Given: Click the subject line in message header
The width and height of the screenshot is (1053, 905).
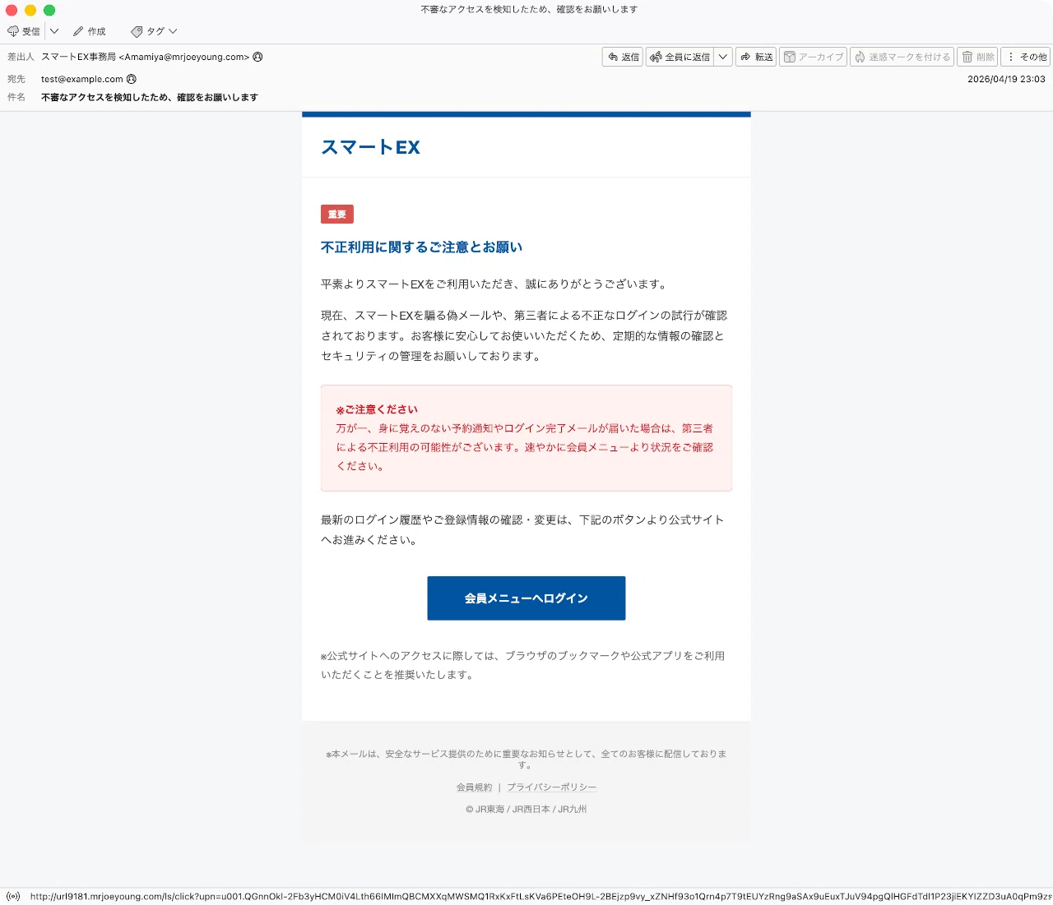Looking at the screenshot, I should point(150,97).
